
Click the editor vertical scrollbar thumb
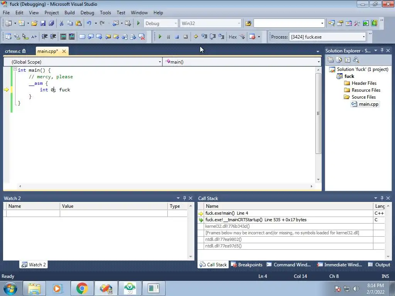[x=318, y=113]
